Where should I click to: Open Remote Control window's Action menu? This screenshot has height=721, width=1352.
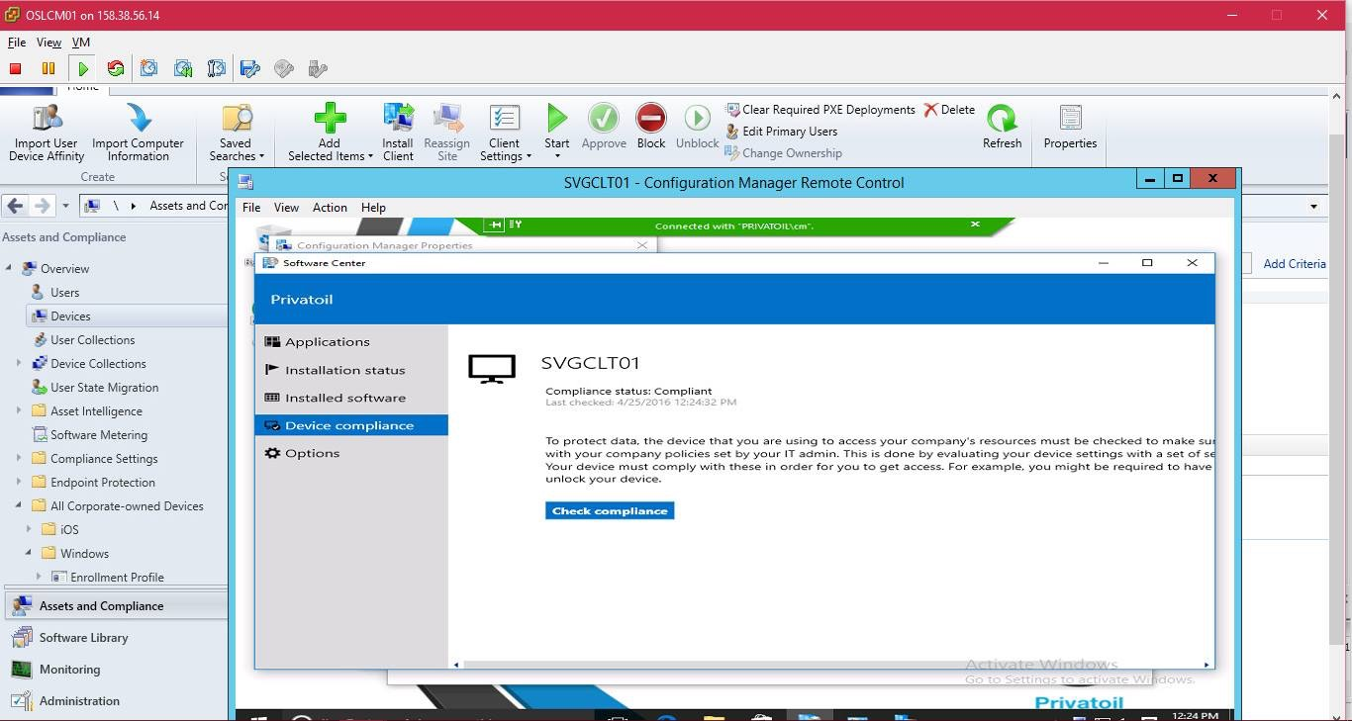(x=330, y=208)
